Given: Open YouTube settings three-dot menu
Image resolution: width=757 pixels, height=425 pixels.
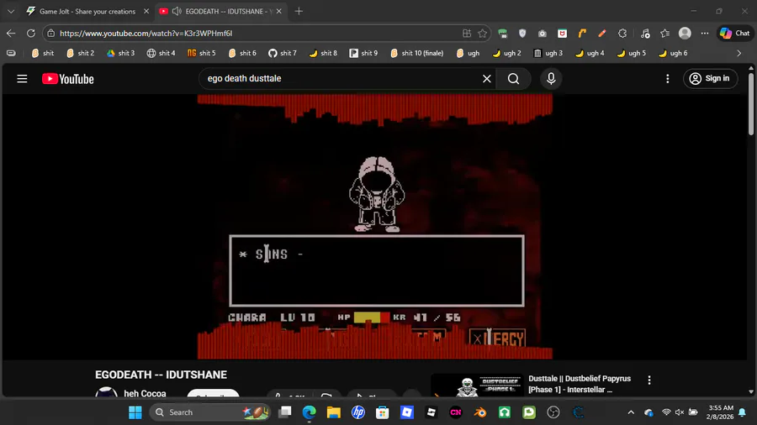Looking at the screenshot, I should (x=668, y=79).
